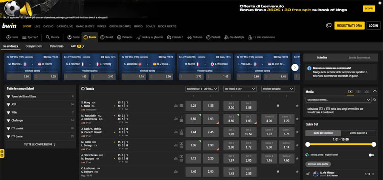Switch to Calendario tab
Image resolution: width=383 pixels, height=180 pixels.
click(x=57, y=46)
